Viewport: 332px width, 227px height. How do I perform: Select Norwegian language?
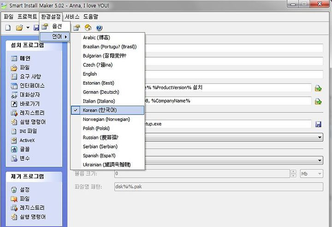pos(108,119)
